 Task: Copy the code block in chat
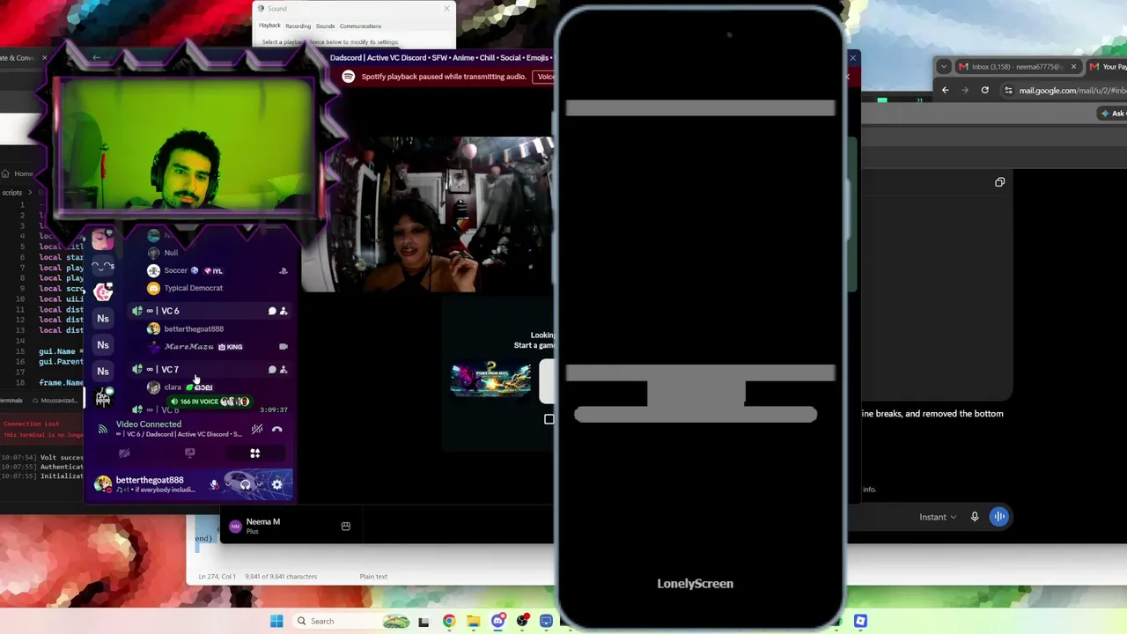(x=999, y=182)
